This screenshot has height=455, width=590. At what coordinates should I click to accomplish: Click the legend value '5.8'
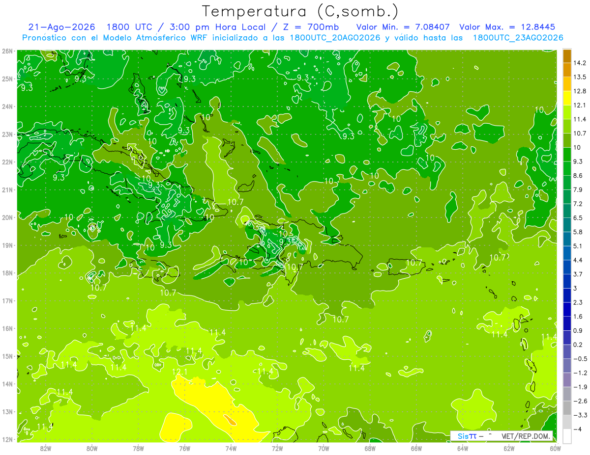(578, 232)
